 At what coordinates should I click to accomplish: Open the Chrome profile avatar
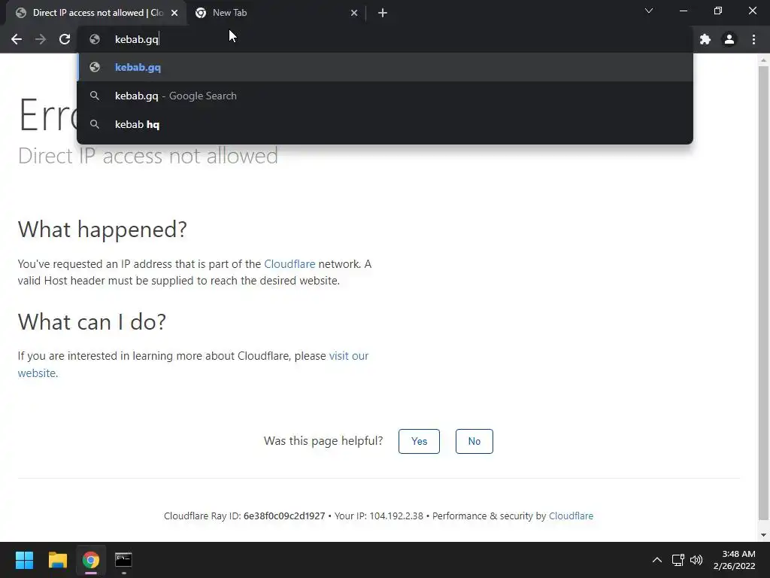[x=729, y=39]
